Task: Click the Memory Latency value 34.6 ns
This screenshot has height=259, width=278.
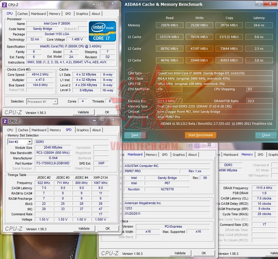Action: point(259,25)
